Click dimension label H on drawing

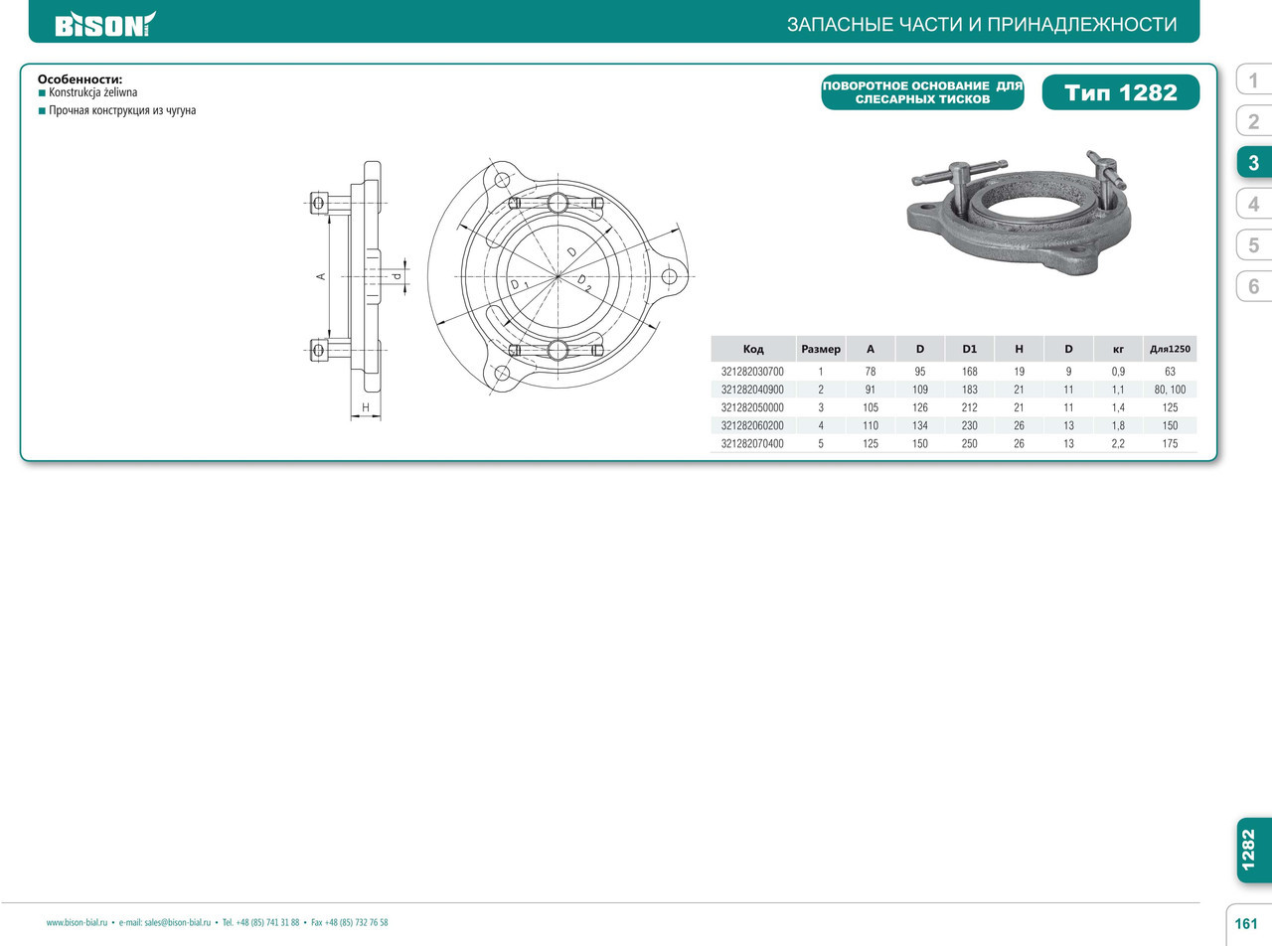click(366, 408)
